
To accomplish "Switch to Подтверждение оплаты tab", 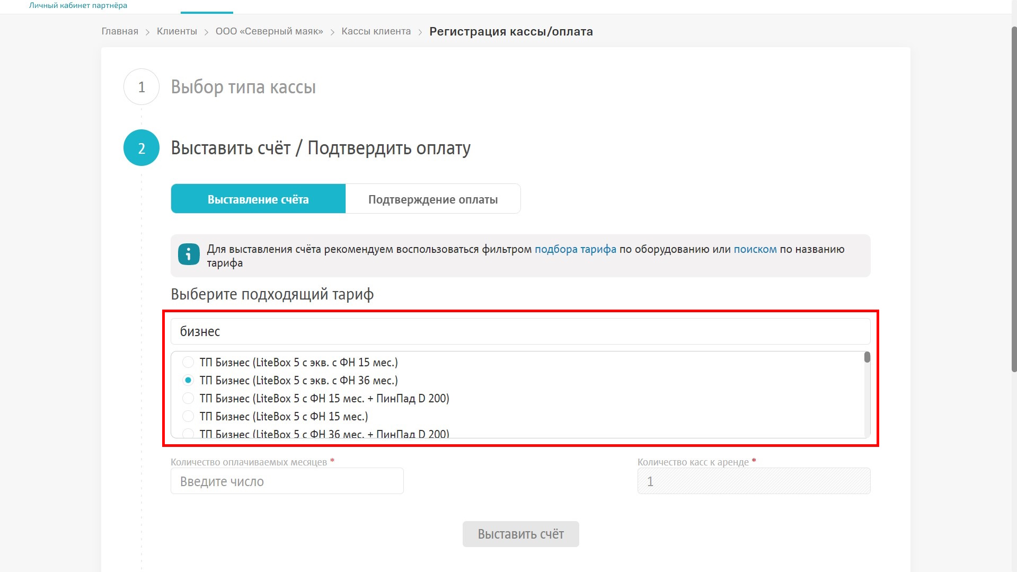I will pos(432,199).
